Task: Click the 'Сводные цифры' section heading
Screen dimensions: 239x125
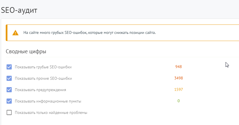Action: pyautogui.click(x=26, y=52)
